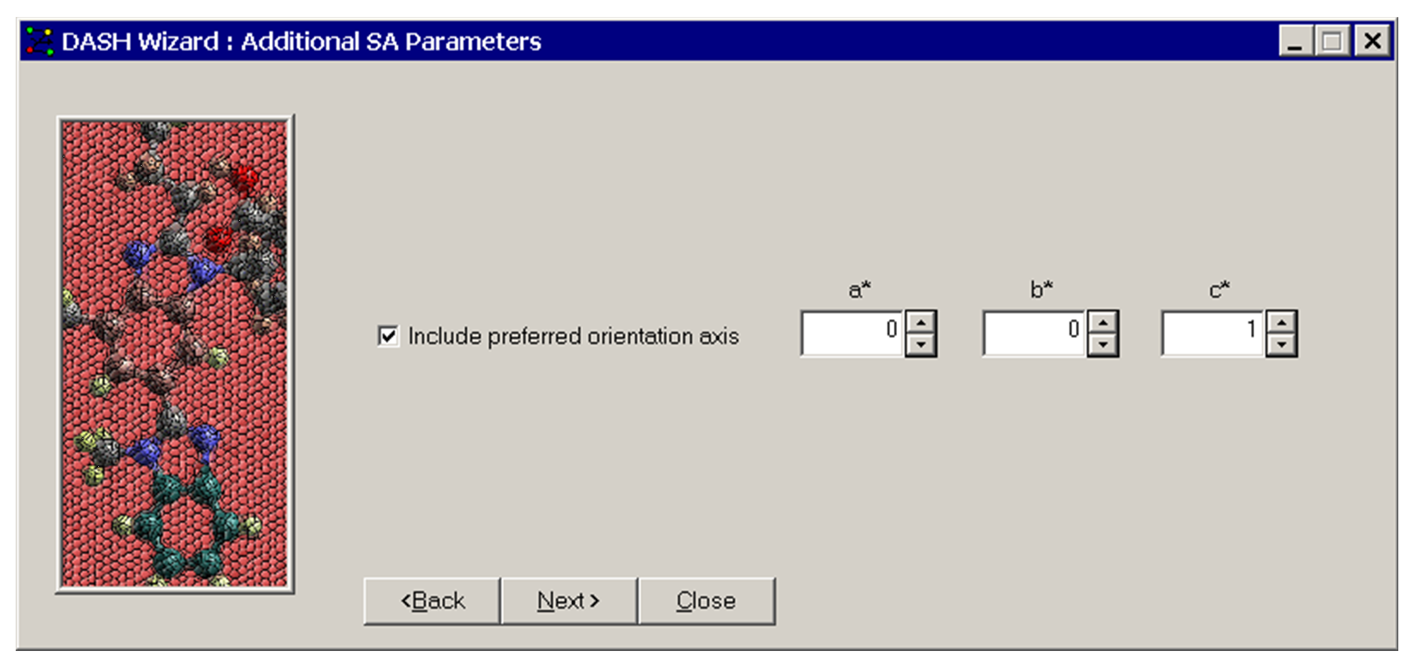Proceed with the Next > button
1414x666 pixels.
tap(569, 601)
